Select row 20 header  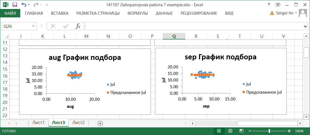tap(5, 102)
